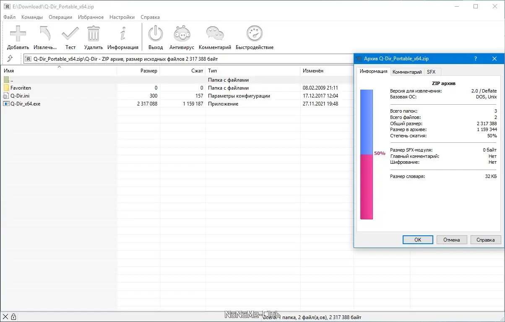This screenshot has width=505, height=322.
Task: Switch to the Информация tab in dialog
Action: click(x=373, y=71)
